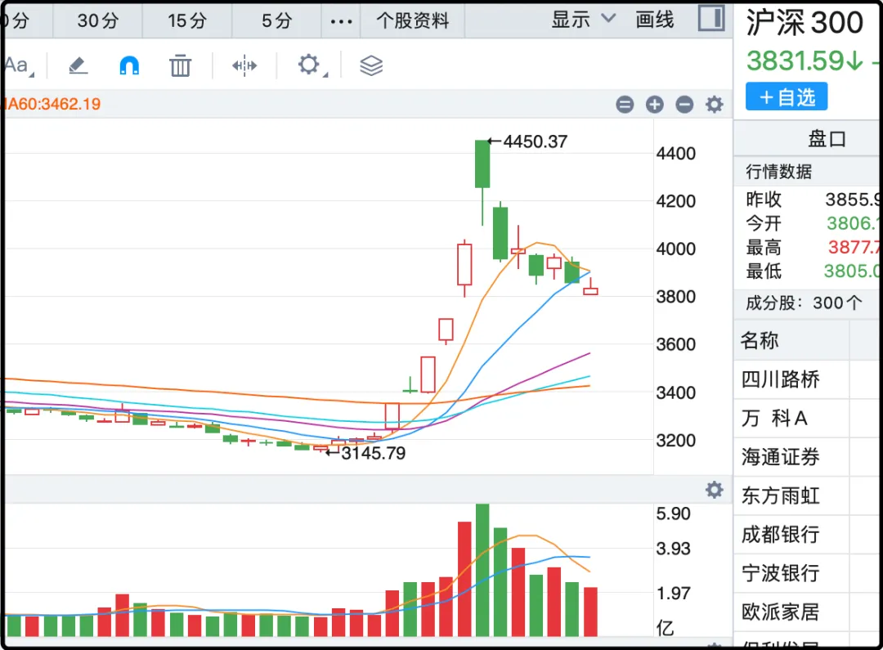Open the stacked layers icon
883x650 pixels.
371,65
